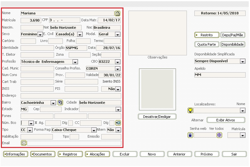Open the Sexo dropdown showing Feminino
This screenshot has height=167, width=250.
click(40, 34)
